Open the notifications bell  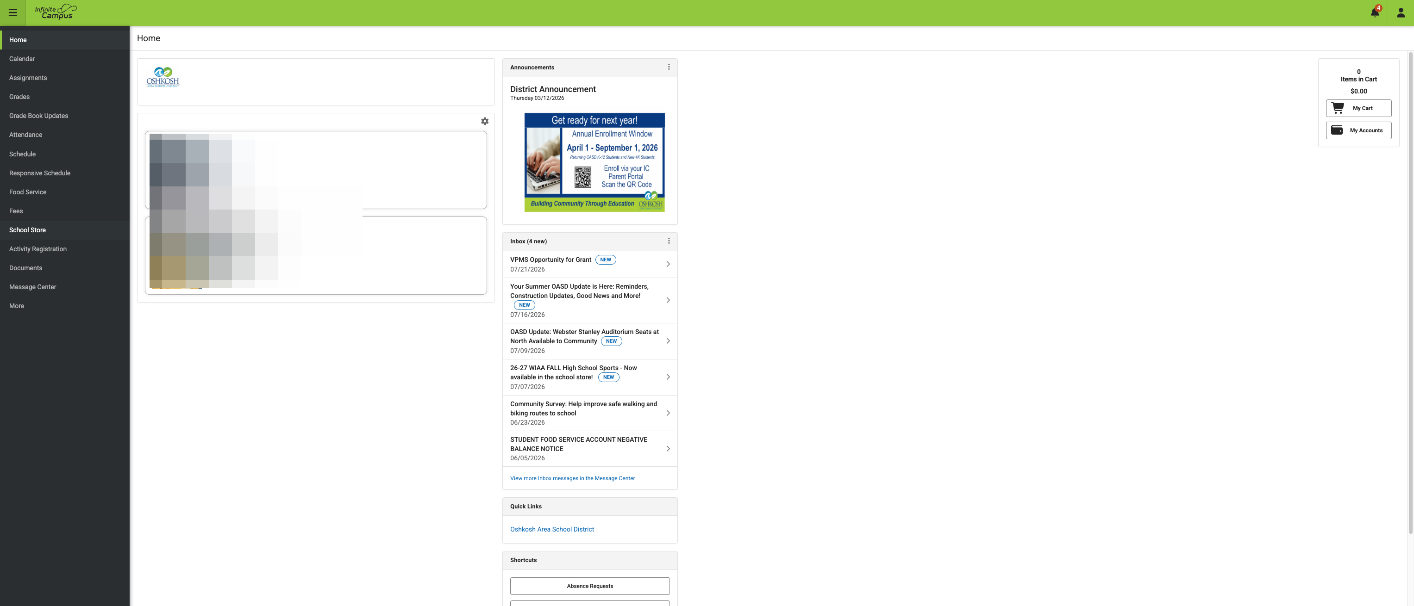(x=1375, y=12)
